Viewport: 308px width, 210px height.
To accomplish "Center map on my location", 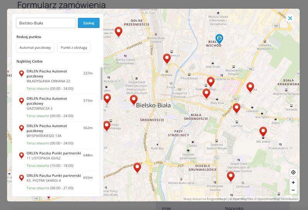I will pos(293,172).
